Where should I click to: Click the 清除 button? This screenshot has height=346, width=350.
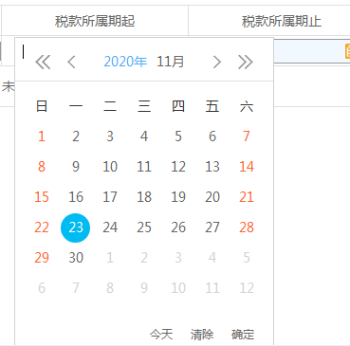click(x=202, y=335)
